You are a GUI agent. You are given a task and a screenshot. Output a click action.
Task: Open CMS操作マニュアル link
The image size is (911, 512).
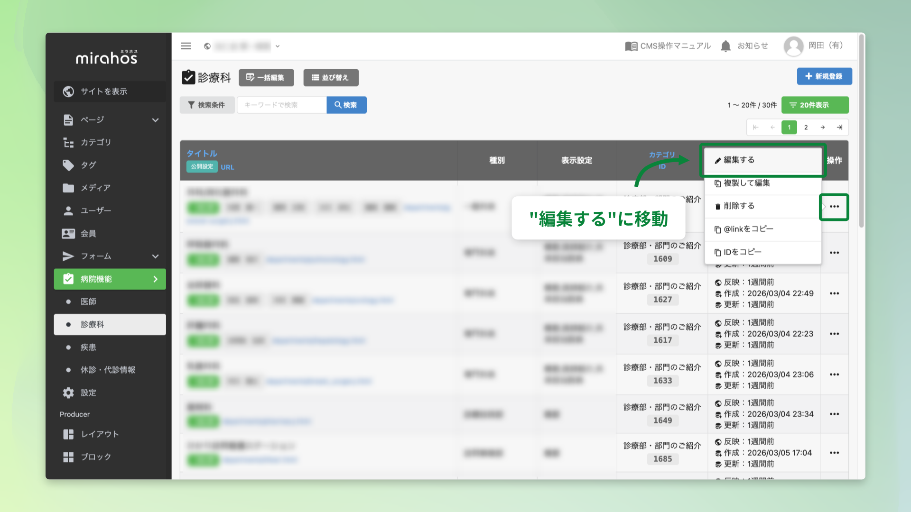(x=668, y=46)
